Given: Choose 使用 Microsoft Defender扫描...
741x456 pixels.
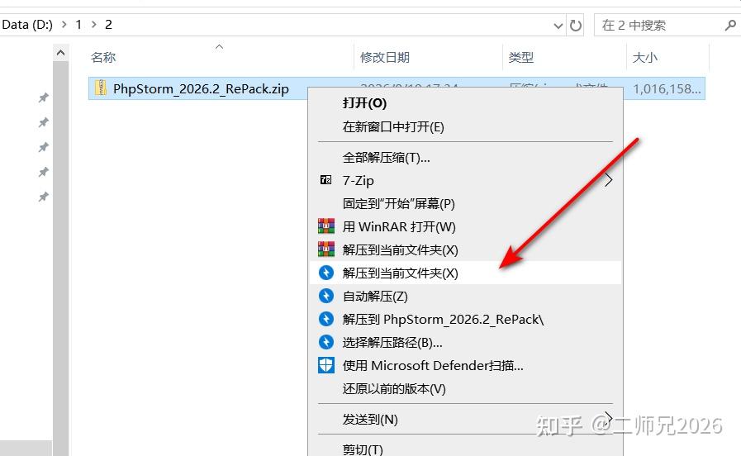Looking at the screenshot, I should (465, 365).
